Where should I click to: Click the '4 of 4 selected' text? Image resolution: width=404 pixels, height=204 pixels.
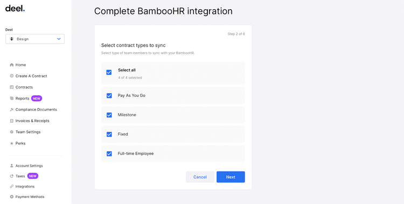130,78
